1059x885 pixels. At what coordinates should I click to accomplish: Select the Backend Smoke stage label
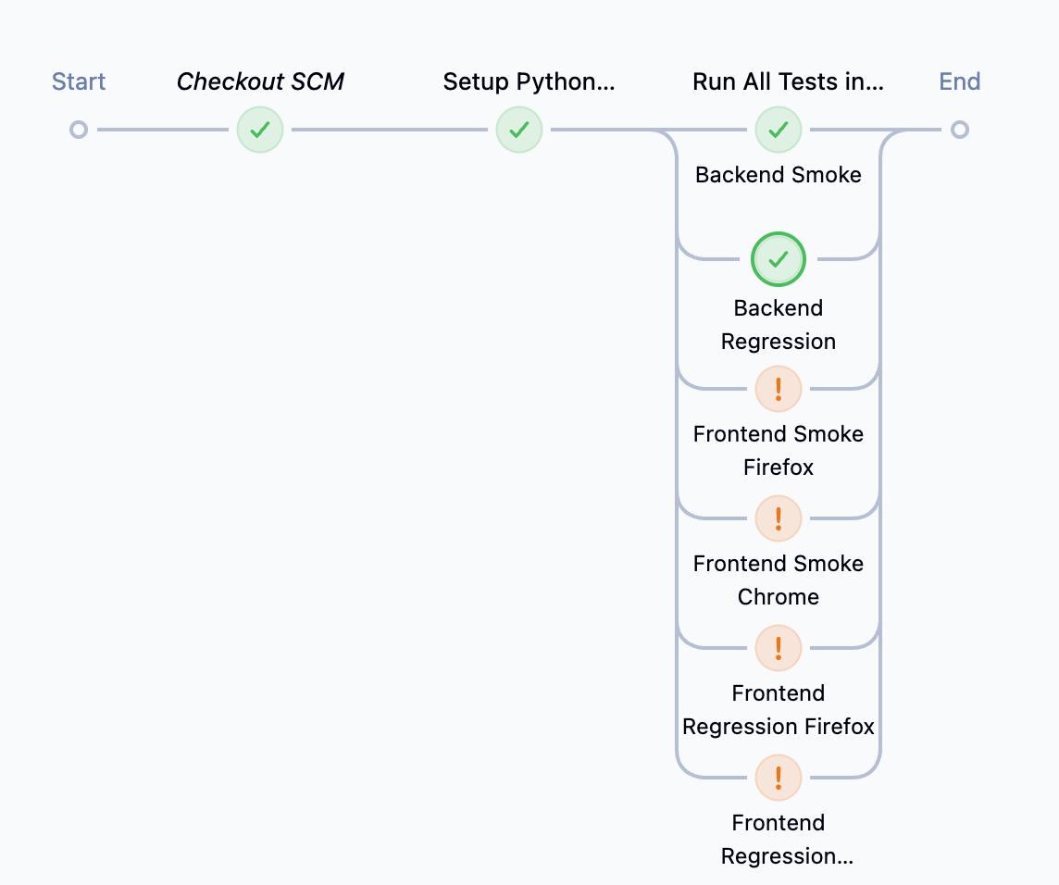tap(778, 174)
